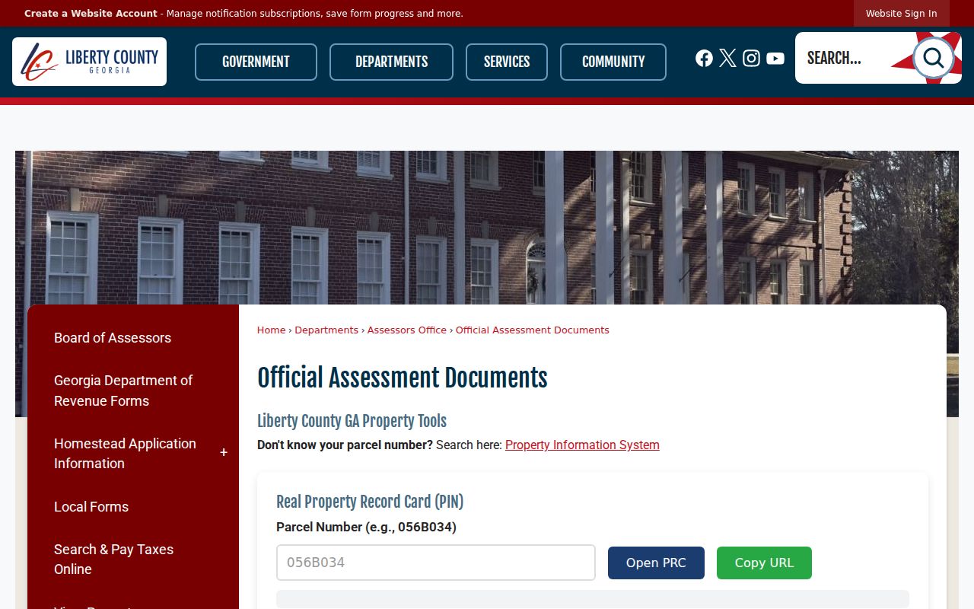Open the Government menu
974x609 pixels.
[x=256, y=62]
